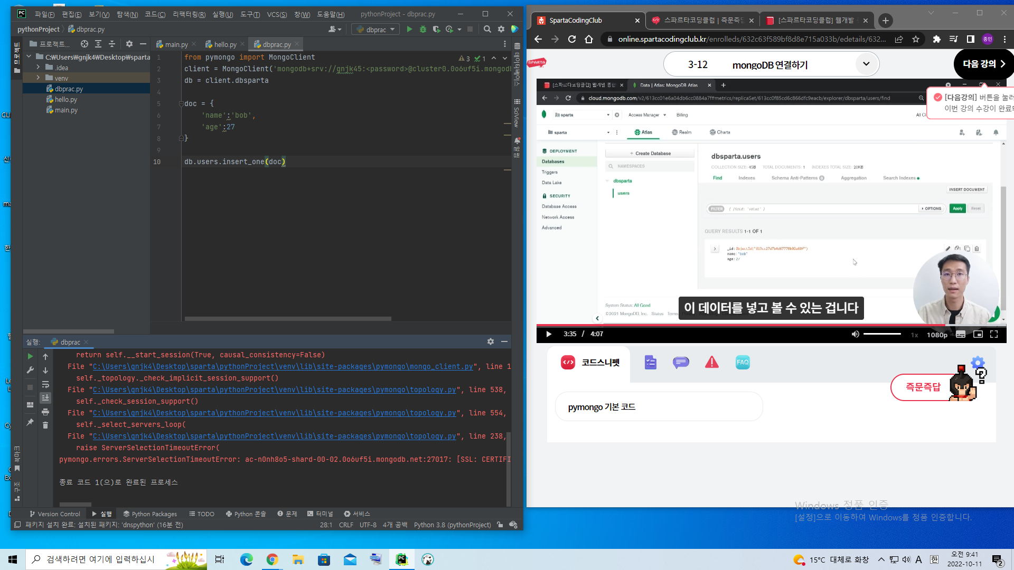This screenshot has height=570, width=1014.
Task: Open the pymongo 기본 코드 snippet
Action: tap(659, 407)
